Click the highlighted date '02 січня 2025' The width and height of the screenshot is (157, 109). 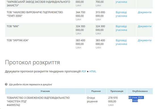(136, 97)
